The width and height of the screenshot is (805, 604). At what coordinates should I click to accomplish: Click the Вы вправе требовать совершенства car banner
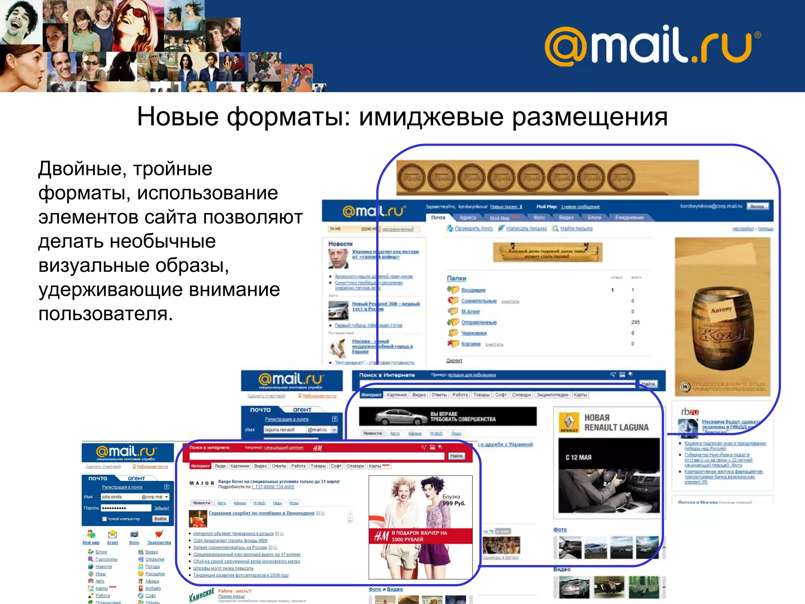point(448,416)
